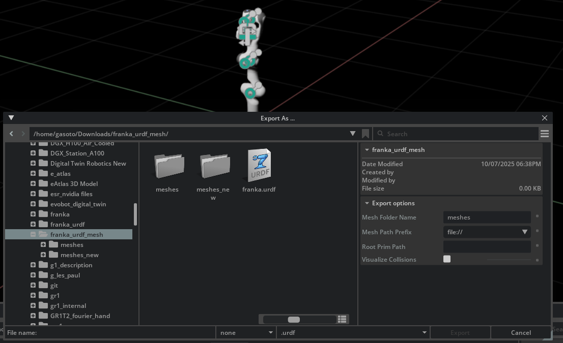Click the Export button
563x343 pixels.
coord(460,332)
